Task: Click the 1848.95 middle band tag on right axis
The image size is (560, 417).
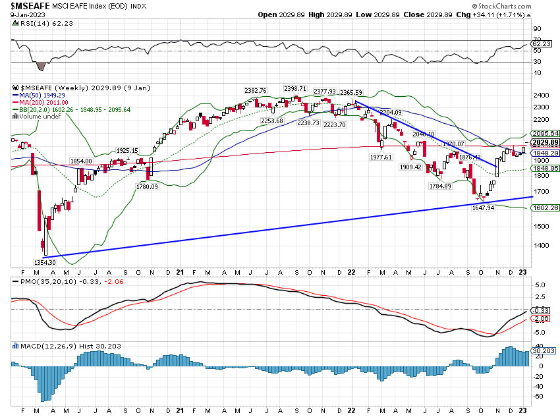Action: pyautogui.click(x=546, y=168)
